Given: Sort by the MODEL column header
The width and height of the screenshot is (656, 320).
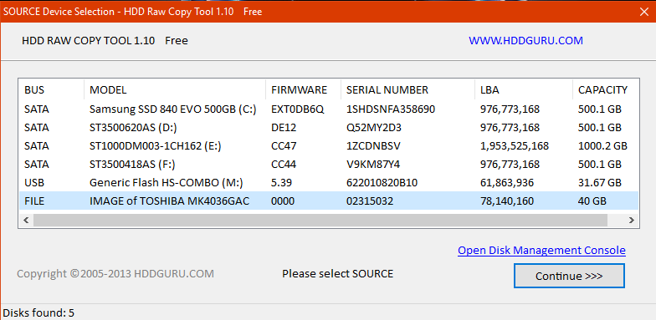Looking at the screenshot, I should [175, 90].
